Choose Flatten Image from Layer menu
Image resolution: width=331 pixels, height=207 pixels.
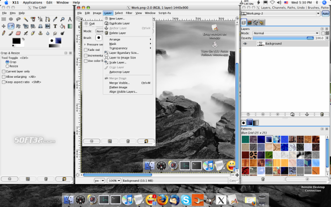click(119, 87)
